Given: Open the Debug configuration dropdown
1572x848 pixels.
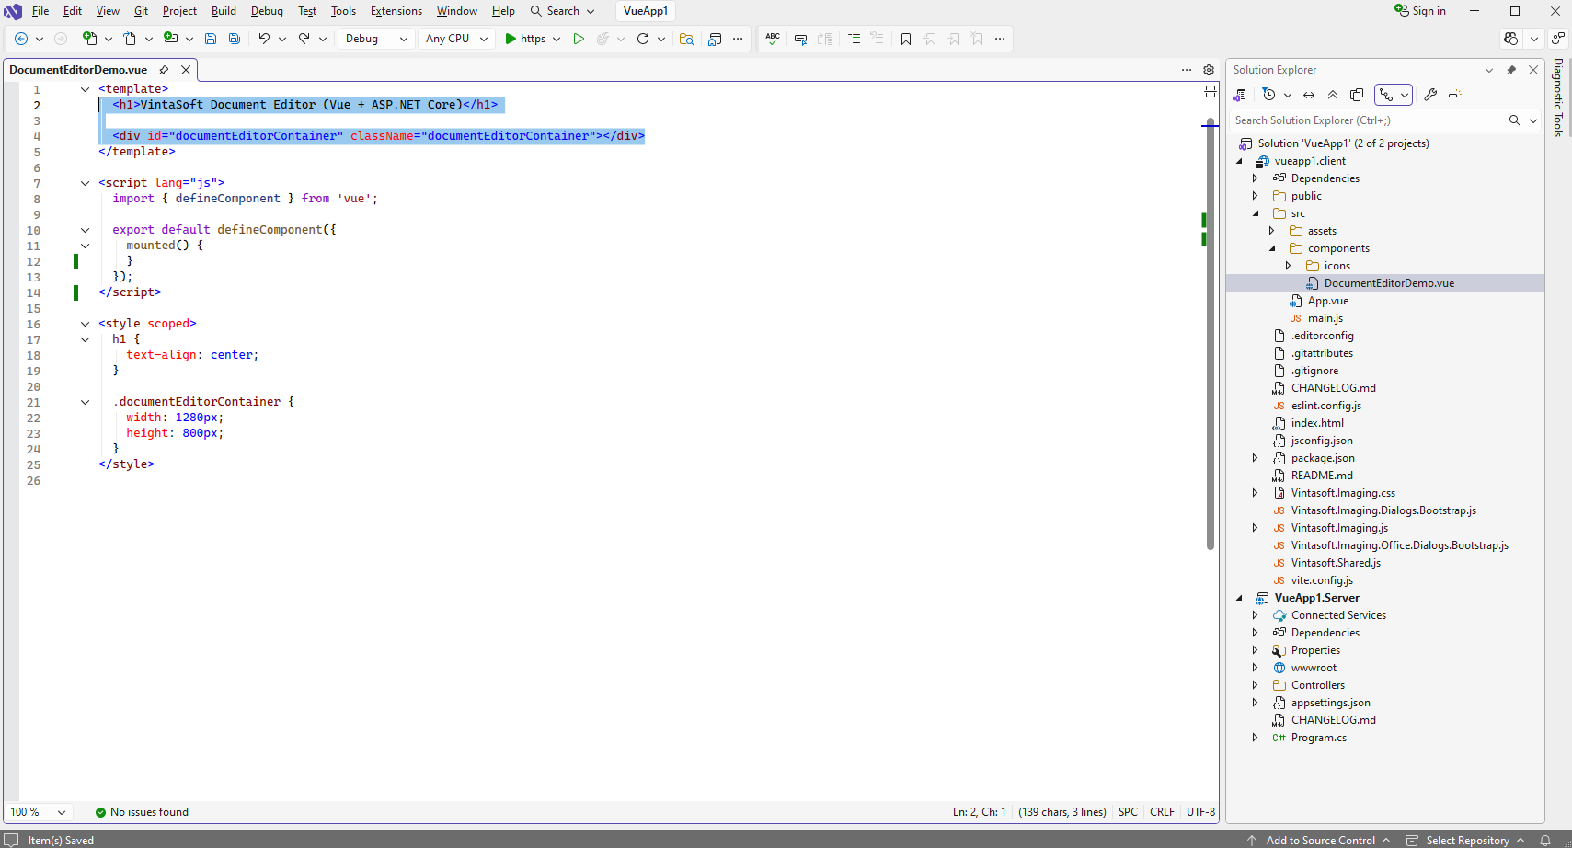Looking at the screenshot, I should 376,39.
